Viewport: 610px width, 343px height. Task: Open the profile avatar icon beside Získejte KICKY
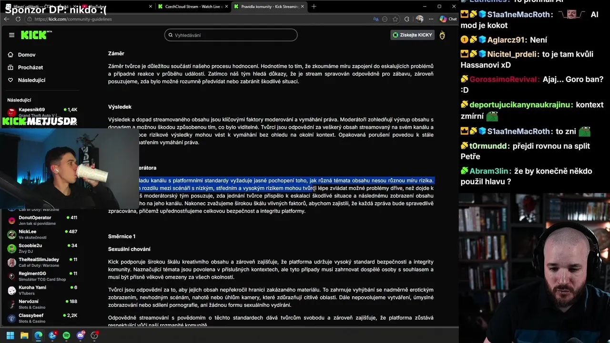pos(442,35)
